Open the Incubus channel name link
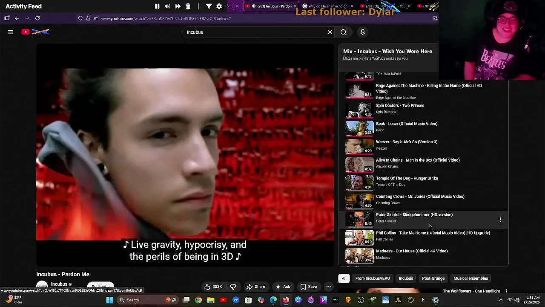This screenshot has width=545, height=307. pyautogui.click(x=59, y=284)
